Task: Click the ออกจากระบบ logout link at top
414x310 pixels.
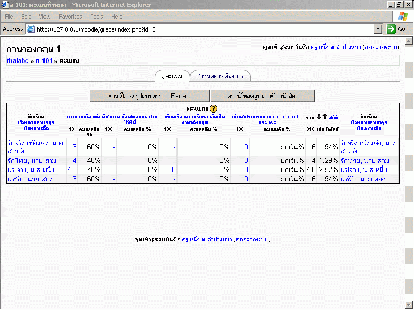Action: click(x=381, y=48)
